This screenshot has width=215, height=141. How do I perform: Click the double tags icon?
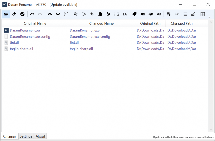point(151,14)
